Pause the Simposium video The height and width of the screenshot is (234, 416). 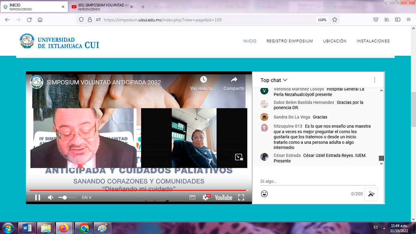pyautogui.click(x=37, y=198)
